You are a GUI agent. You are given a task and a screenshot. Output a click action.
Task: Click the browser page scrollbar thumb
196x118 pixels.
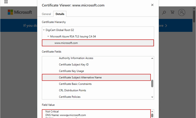(x=194, y=17)
